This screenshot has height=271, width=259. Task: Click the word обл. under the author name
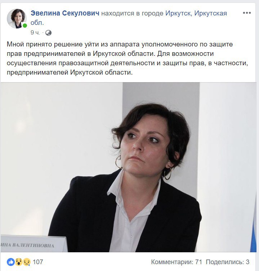pyautogui.click(x=37, y=23)
